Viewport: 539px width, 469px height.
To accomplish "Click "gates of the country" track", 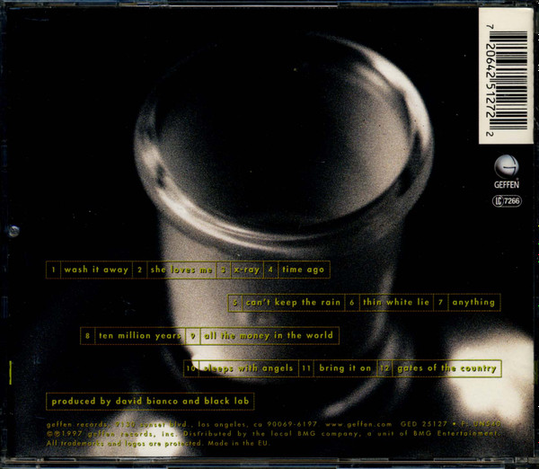I will 445,368.
